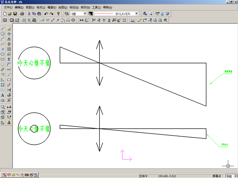238x178 pixels.
Task: Click the black color swatch next to layer box
Action: (90, 14)
